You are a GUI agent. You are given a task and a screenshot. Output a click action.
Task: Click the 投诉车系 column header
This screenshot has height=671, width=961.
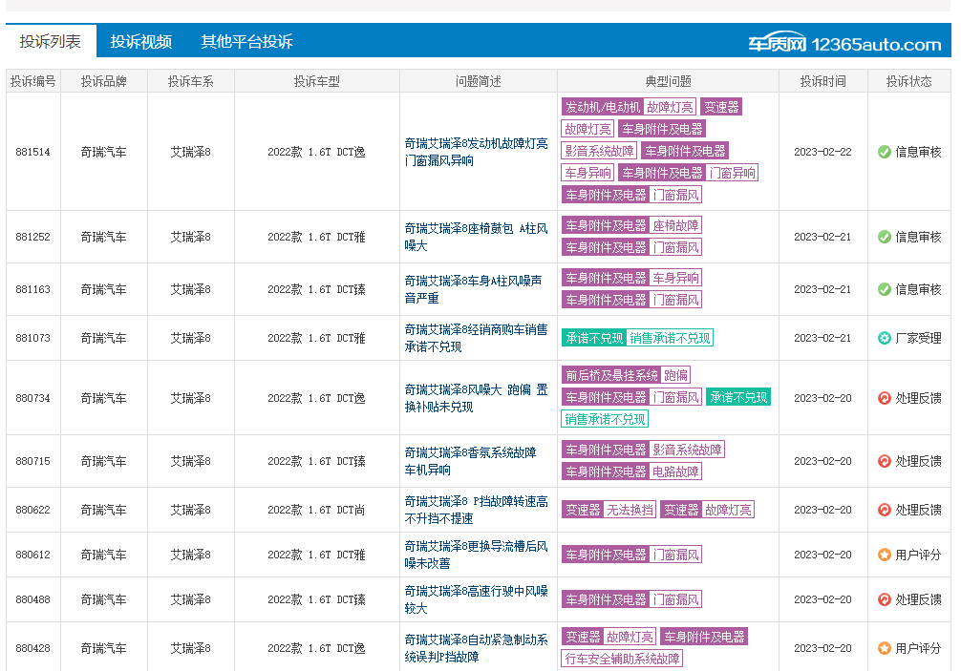click(x=191, y=81)
